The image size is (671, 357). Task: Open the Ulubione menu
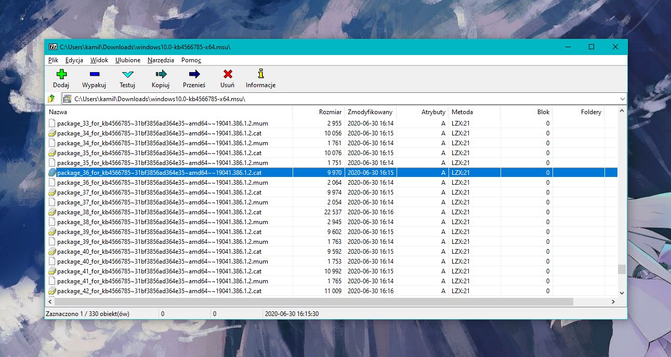click(x=128, y=60)
